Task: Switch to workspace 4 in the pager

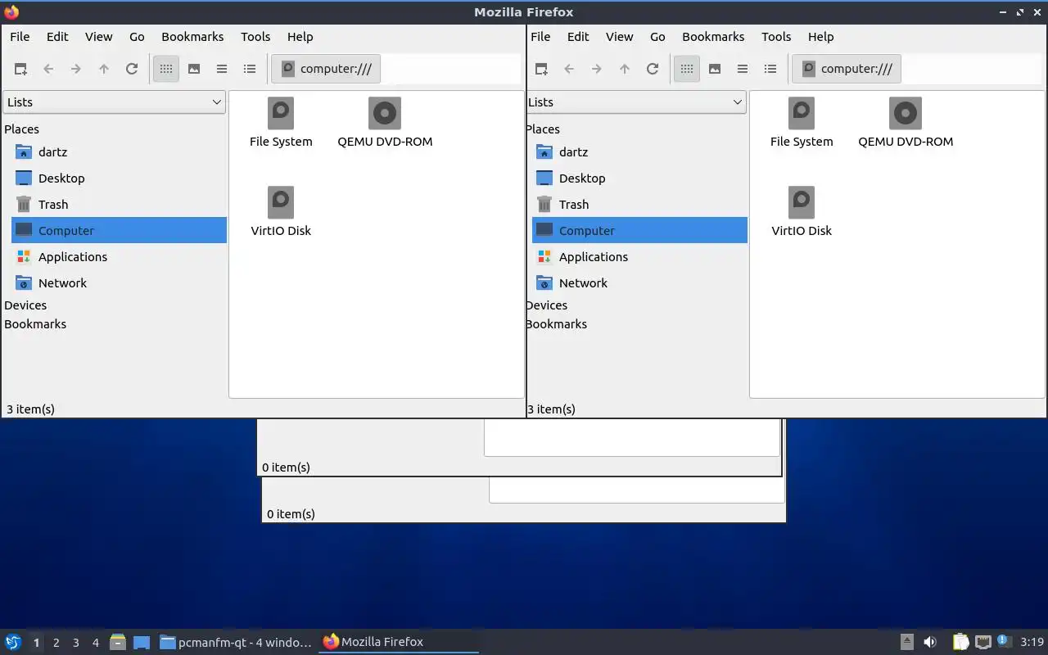Action: click(x=95, y=643)
